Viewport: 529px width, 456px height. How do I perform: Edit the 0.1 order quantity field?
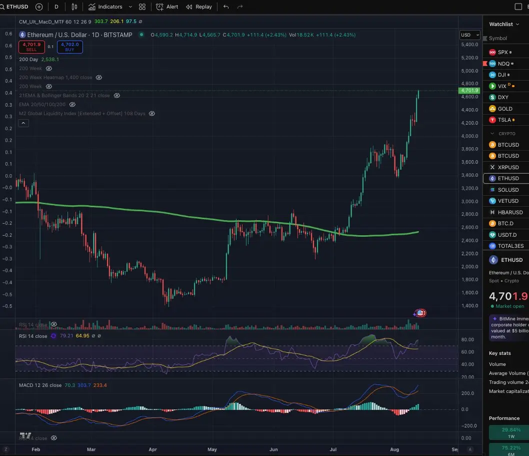coord(50,47)
